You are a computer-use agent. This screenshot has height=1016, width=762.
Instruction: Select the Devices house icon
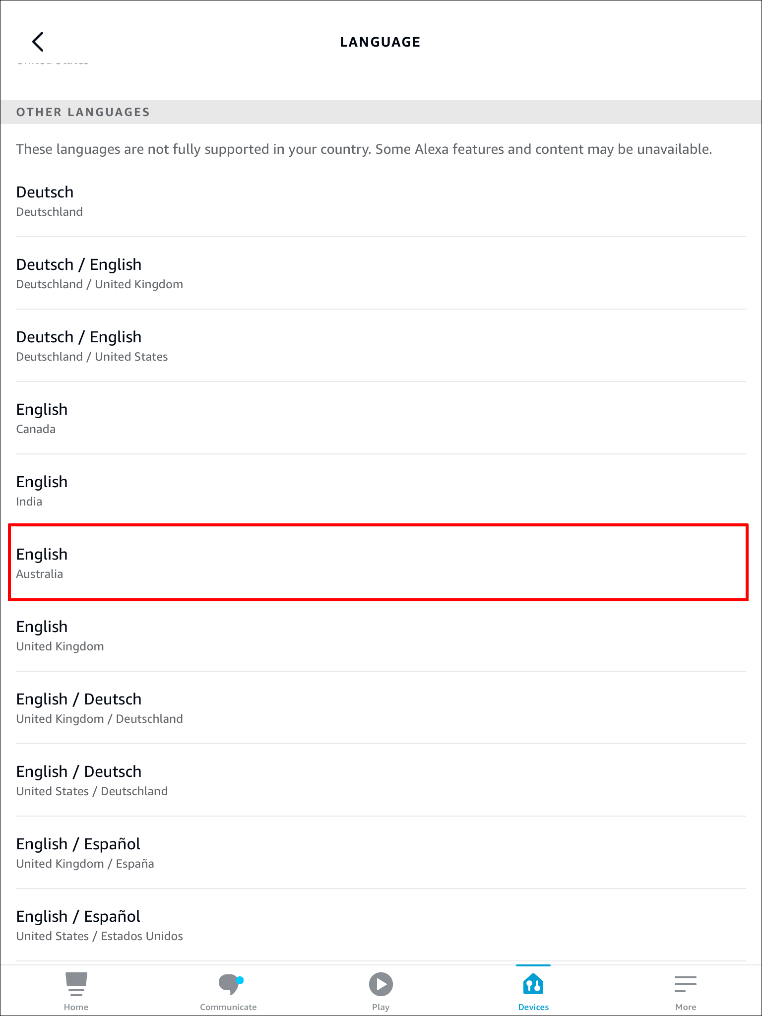coord(533,984)
